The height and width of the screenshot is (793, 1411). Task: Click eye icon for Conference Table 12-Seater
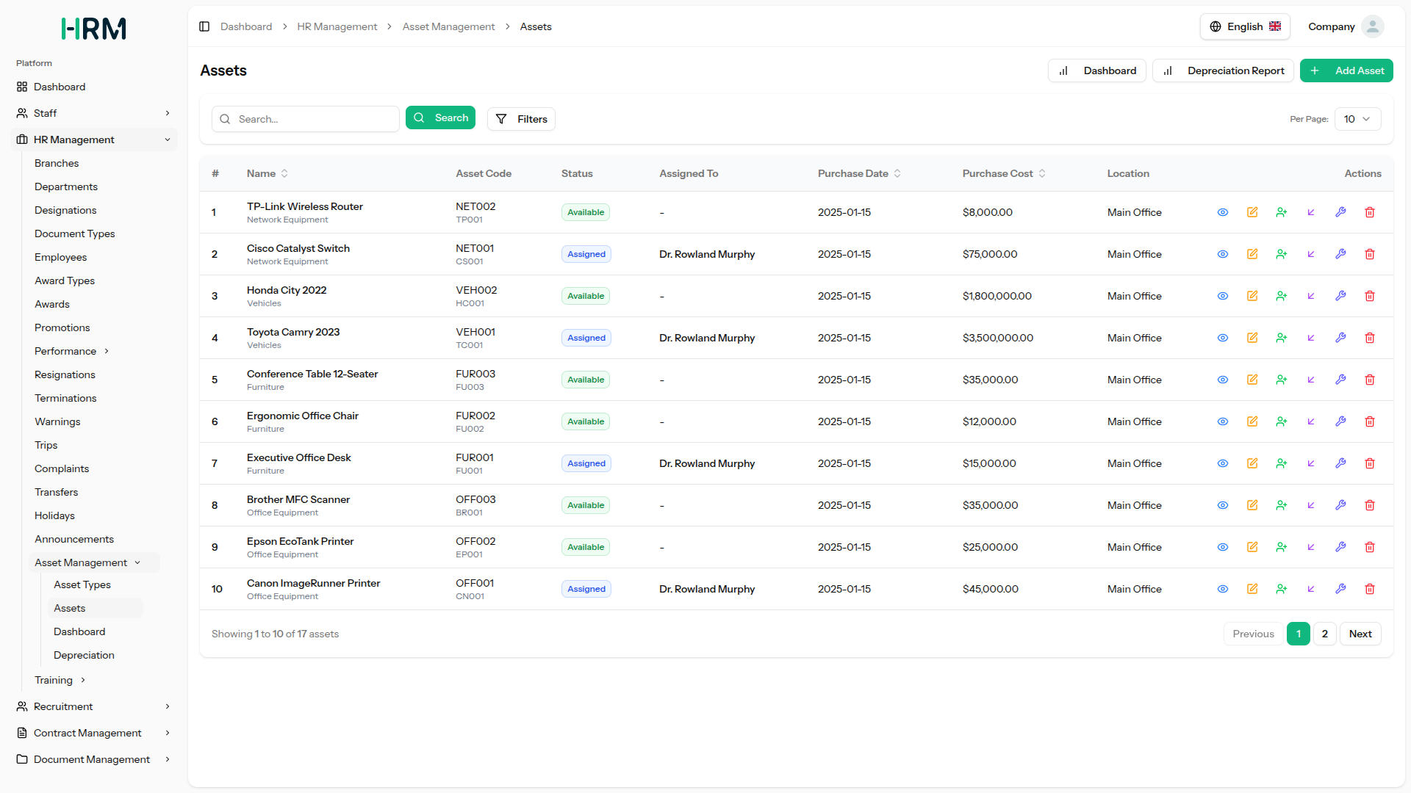(x=1223, y=380)
